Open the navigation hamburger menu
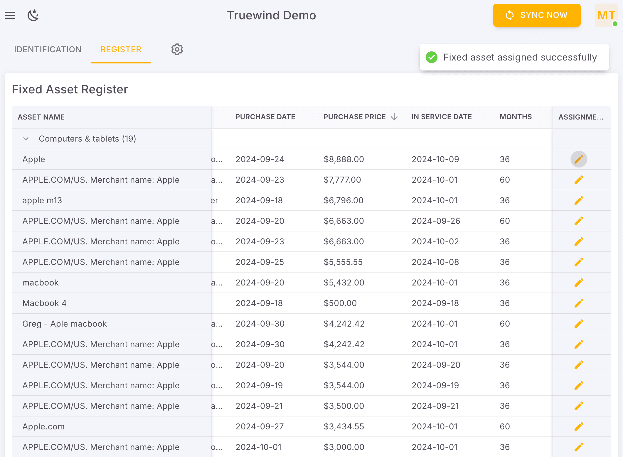 10,15
